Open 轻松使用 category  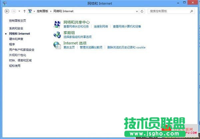15,66
